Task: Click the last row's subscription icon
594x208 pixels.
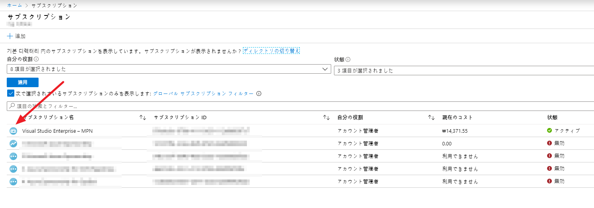Action: coord(13,181)
